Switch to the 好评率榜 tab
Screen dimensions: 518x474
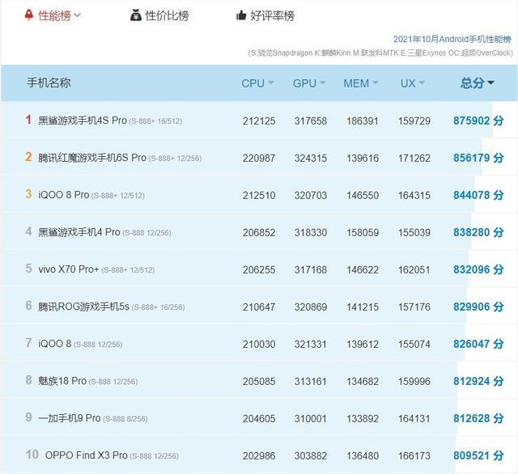pos(272,15)
